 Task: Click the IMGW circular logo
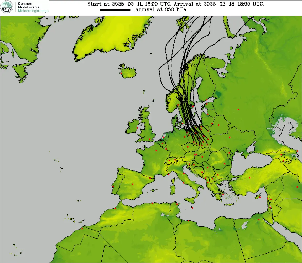pyautogui.click(x=7, y=7)
